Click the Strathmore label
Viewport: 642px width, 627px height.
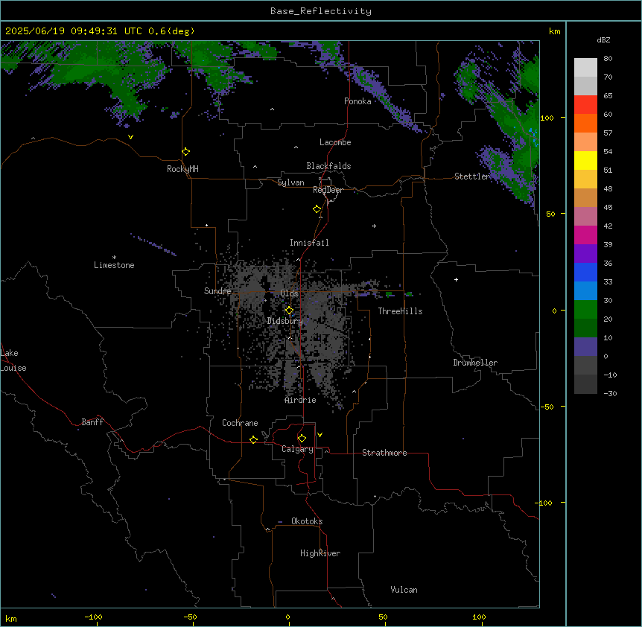(x=384, y=453)
